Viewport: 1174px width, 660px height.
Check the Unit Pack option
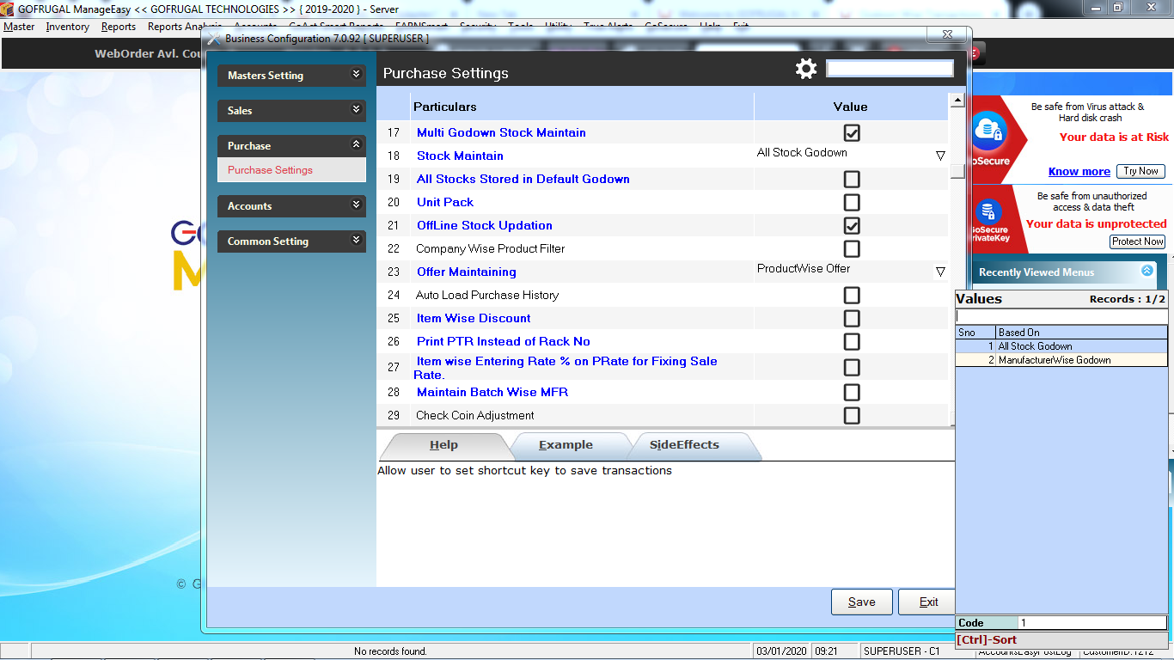pyautogui.click(x=852, y=203)
